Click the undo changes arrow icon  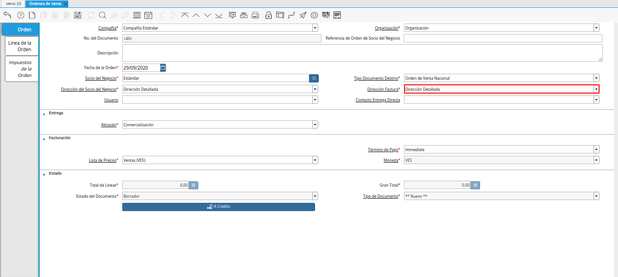coord(7,15)
